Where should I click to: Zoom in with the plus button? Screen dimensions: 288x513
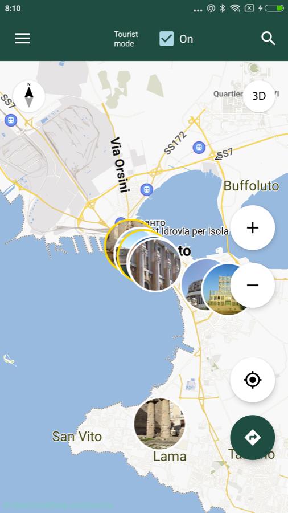(x=252, y=227)
